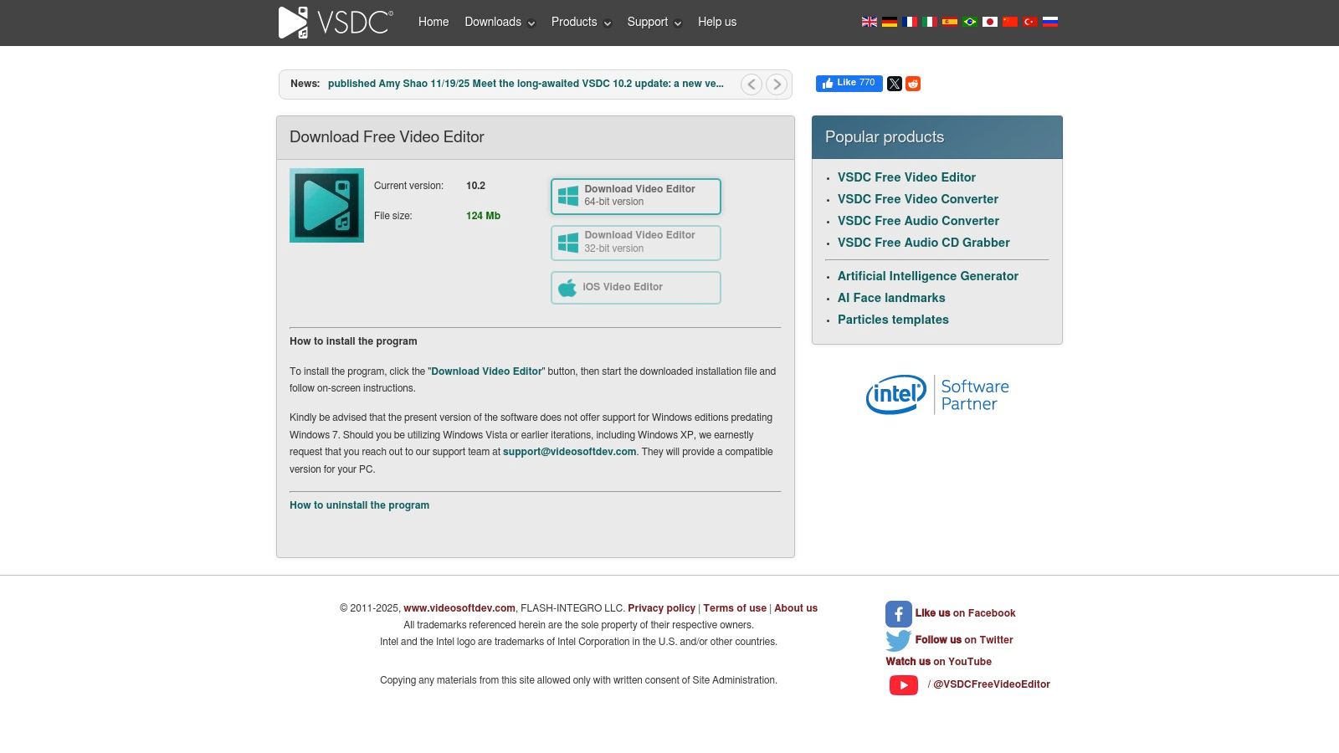The width and height of the screenshot is (1339, 753).
Task: Click the next arrow on the news carousel
Action: 777,84
